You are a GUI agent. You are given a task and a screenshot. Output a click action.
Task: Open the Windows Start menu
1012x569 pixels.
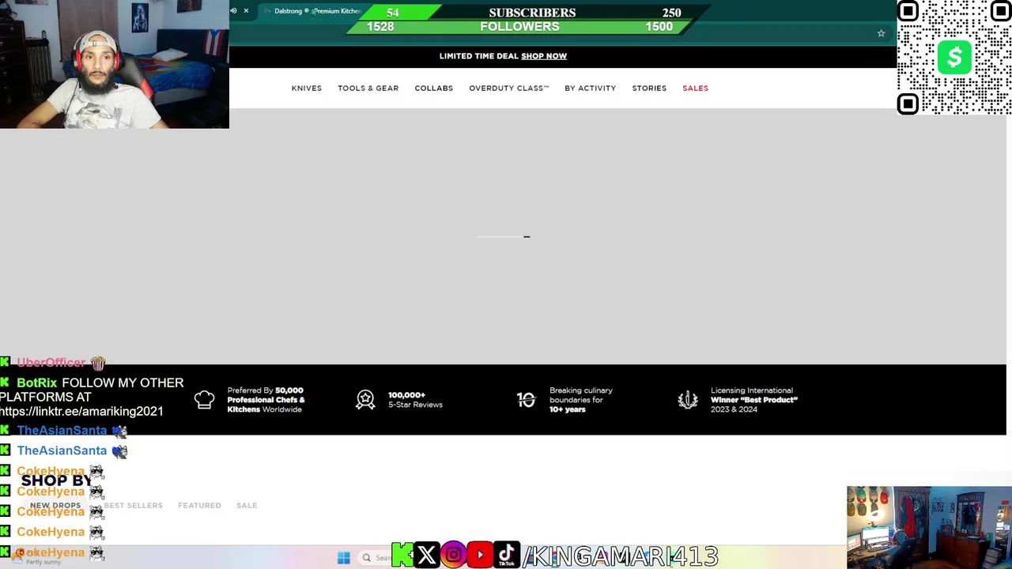click(x=344, y=558)
